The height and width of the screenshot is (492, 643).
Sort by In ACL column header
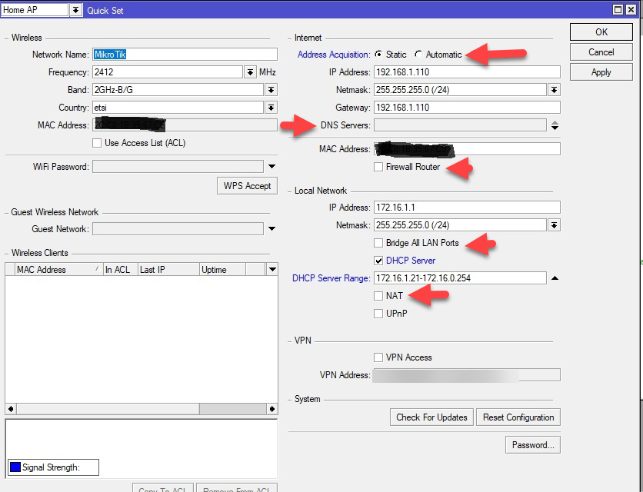click(120, 269)
